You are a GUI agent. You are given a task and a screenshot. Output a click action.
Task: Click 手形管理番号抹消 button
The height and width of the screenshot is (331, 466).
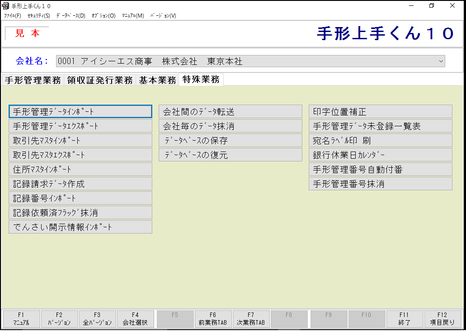381,184
